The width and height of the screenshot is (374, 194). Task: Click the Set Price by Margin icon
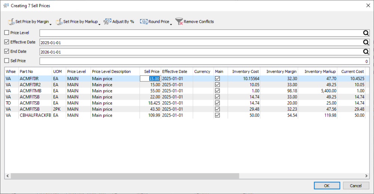coord(11,22)
